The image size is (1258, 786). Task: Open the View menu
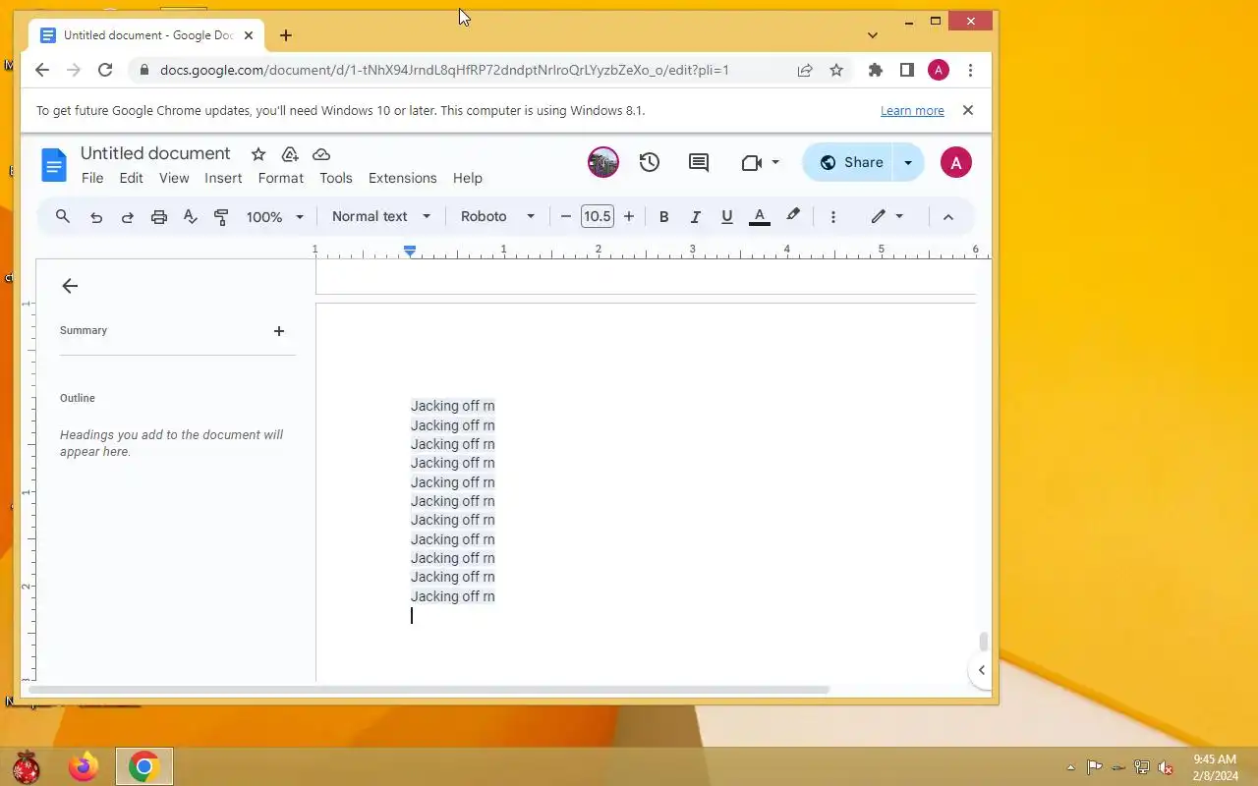pyautogui.click(x=174, y=178)
